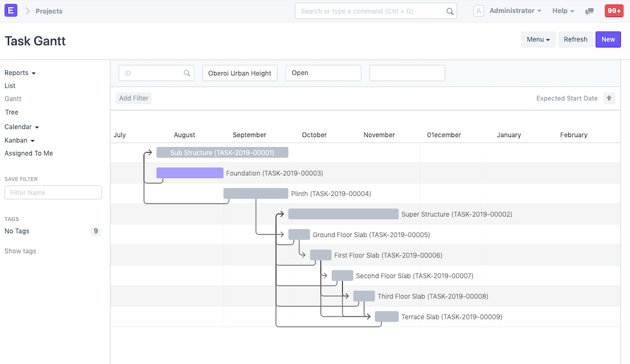630x364 pixels.
Task: Click the breadcrumb chevron before Projects
Action: 27,11
